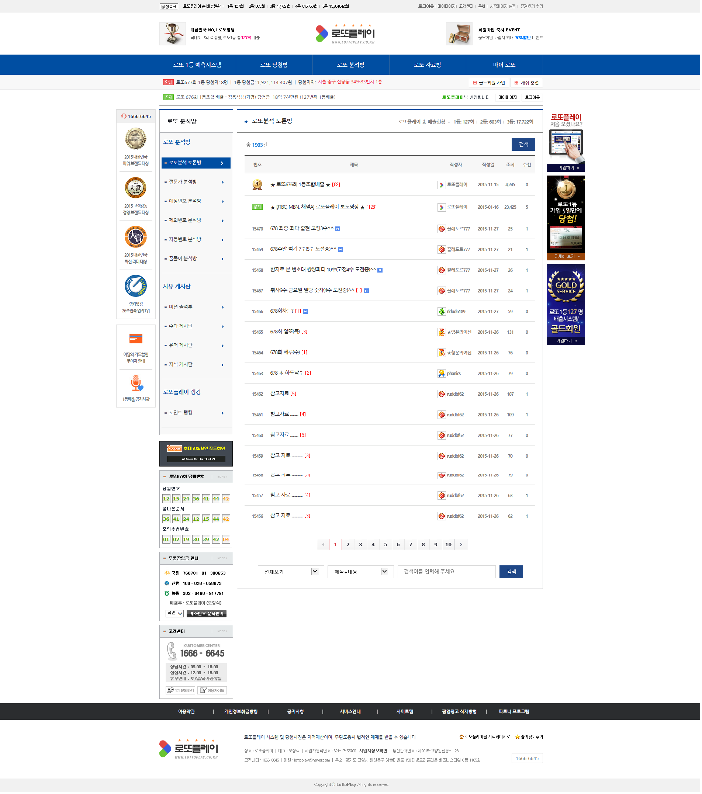Image resolution: width=702 pixels, height=794 pixels.
Task: Click the treasure chest event icon
Action: 460,34
